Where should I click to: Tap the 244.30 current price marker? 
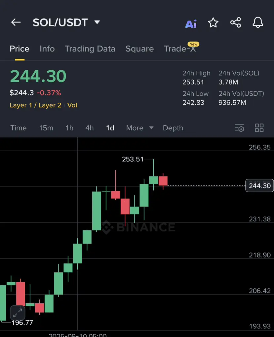coord(259,185)
